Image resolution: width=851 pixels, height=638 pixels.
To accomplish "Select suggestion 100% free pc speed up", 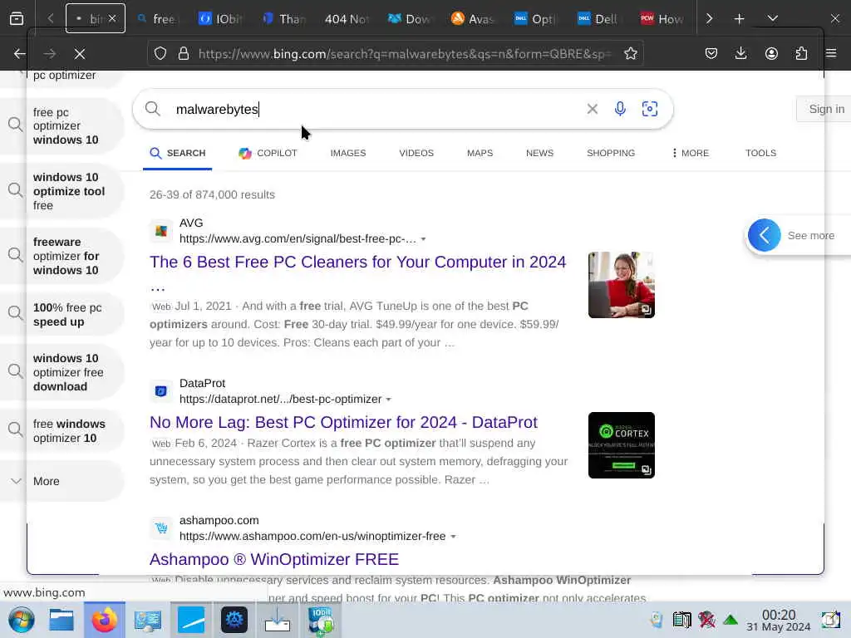I will pos(61,315).
